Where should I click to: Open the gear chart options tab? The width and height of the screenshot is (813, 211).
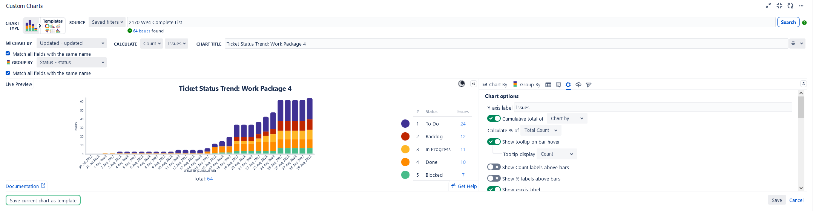(x=568, y=85)
